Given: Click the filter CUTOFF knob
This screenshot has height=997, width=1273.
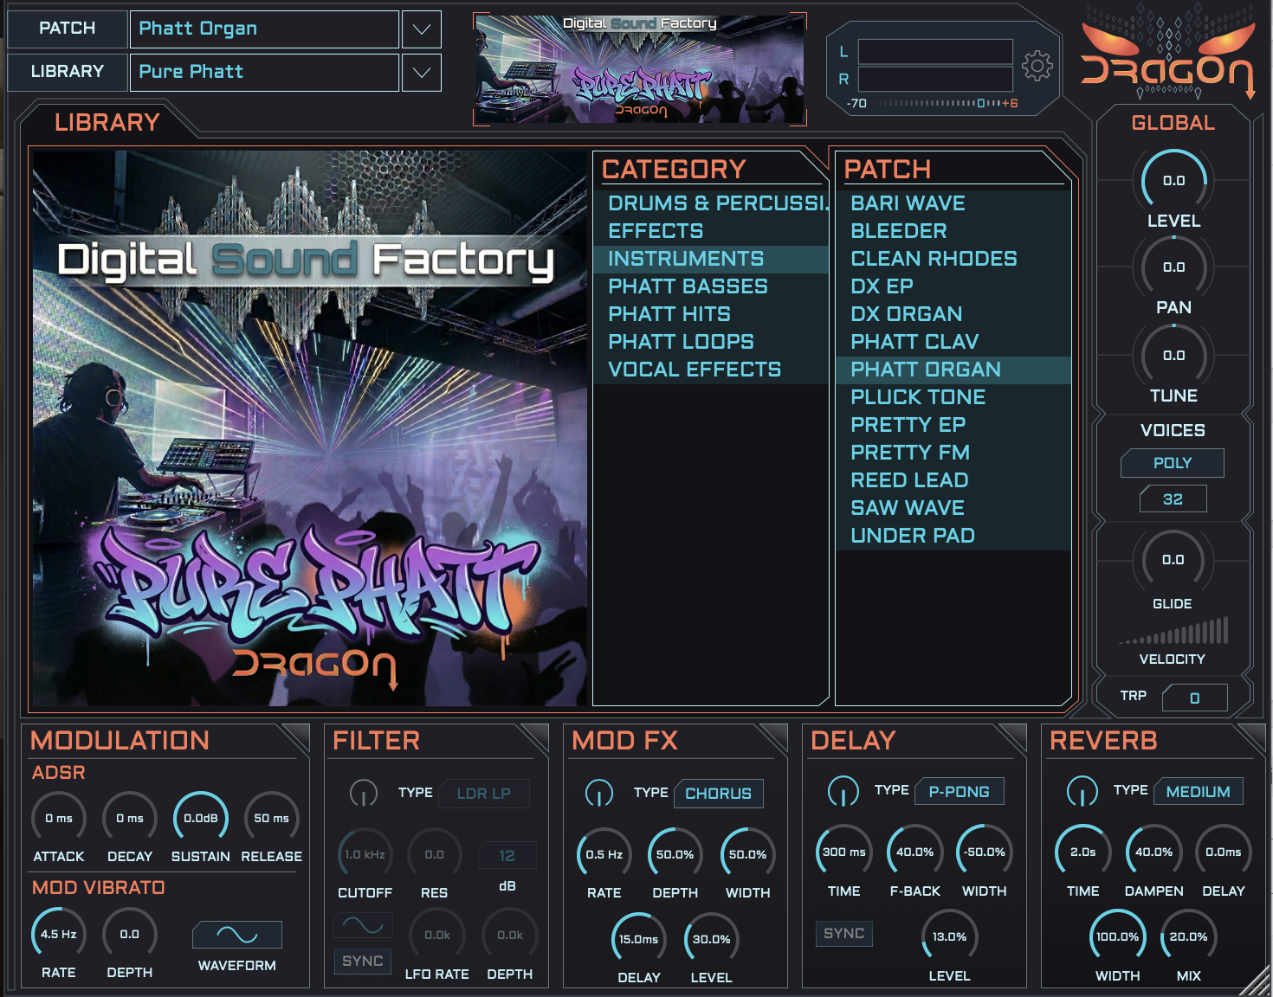Looking at the screenshot, I should pos(365,855).
